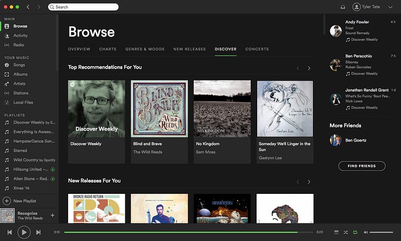
Task: Switch to the Charts tab
Action: (x=108, y=49)
